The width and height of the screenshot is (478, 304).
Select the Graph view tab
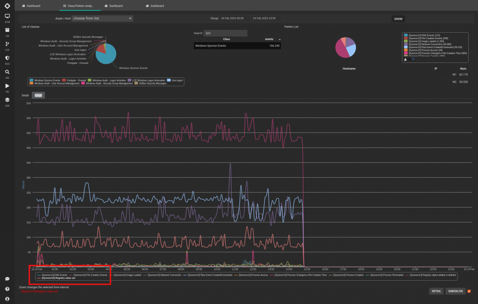click(x=38, y=95)
